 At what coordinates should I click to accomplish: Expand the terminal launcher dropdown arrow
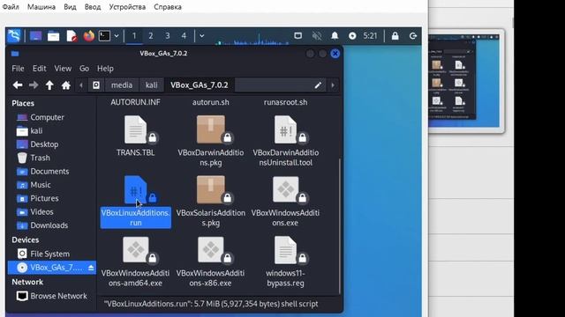pos(117,36)
